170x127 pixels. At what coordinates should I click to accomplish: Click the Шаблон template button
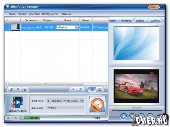click(155, 21)
